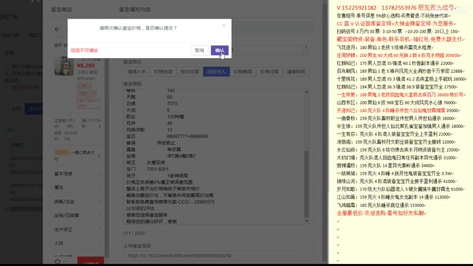This screenshot has height=266, width=473.
Task: Expand the 坐骑/召唤兽 section
Action: 78,215
